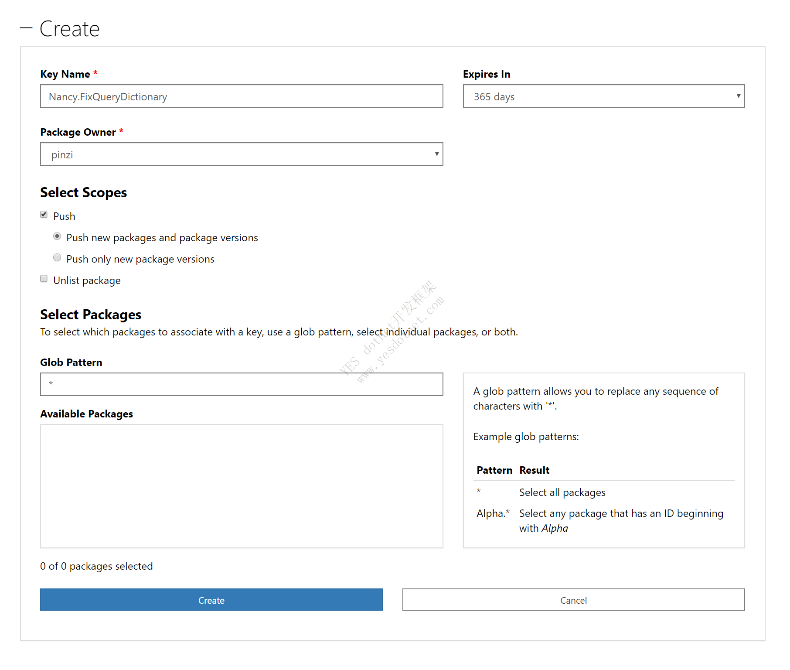Click the 'Example glob patterns:' text

point(526,437)
